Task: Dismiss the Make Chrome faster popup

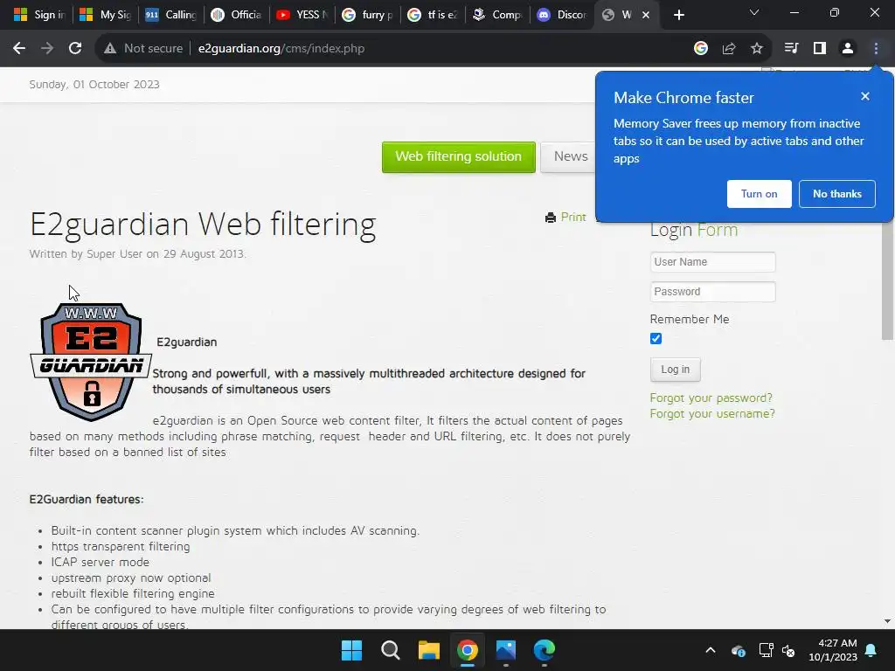Action: pos(864,96)
